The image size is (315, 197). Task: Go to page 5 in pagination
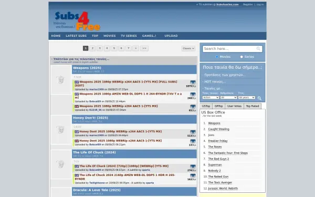coord(114,48)
